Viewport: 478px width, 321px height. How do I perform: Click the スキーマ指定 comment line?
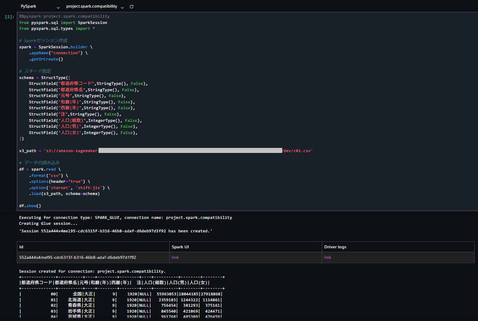coord(35,71)
